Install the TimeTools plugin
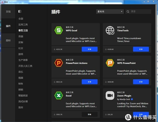 141,49
